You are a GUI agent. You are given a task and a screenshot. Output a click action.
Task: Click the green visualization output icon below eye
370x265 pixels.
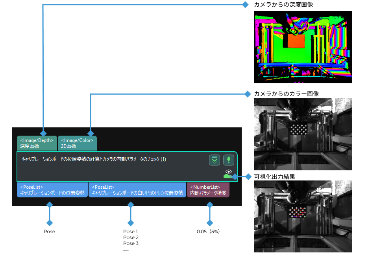click(228, 176)
